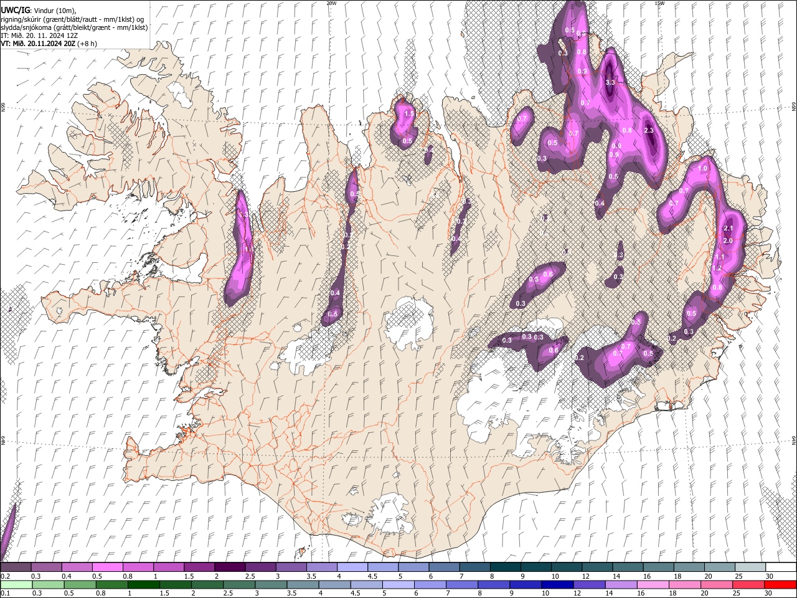797x598 pixels.
Task: Click the 'Vindur (10m)' heading text
Action: point(54,10)
